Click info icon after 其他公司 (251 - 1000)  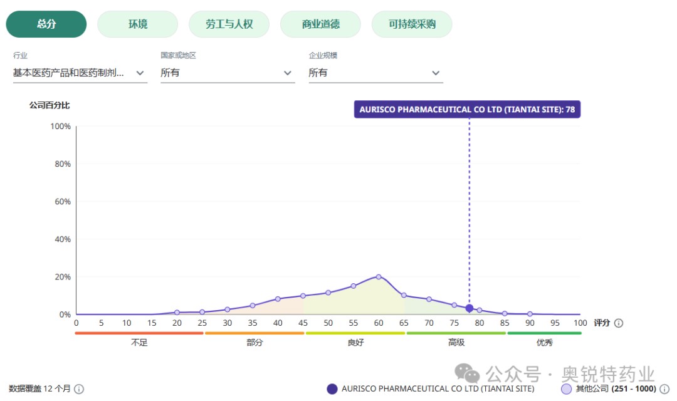click(664, 389)
